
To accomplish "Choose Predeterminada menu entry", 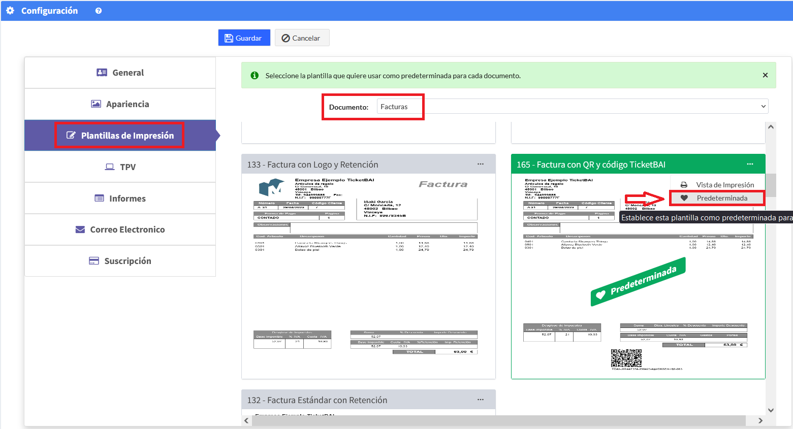I will (x=717, y=198).
